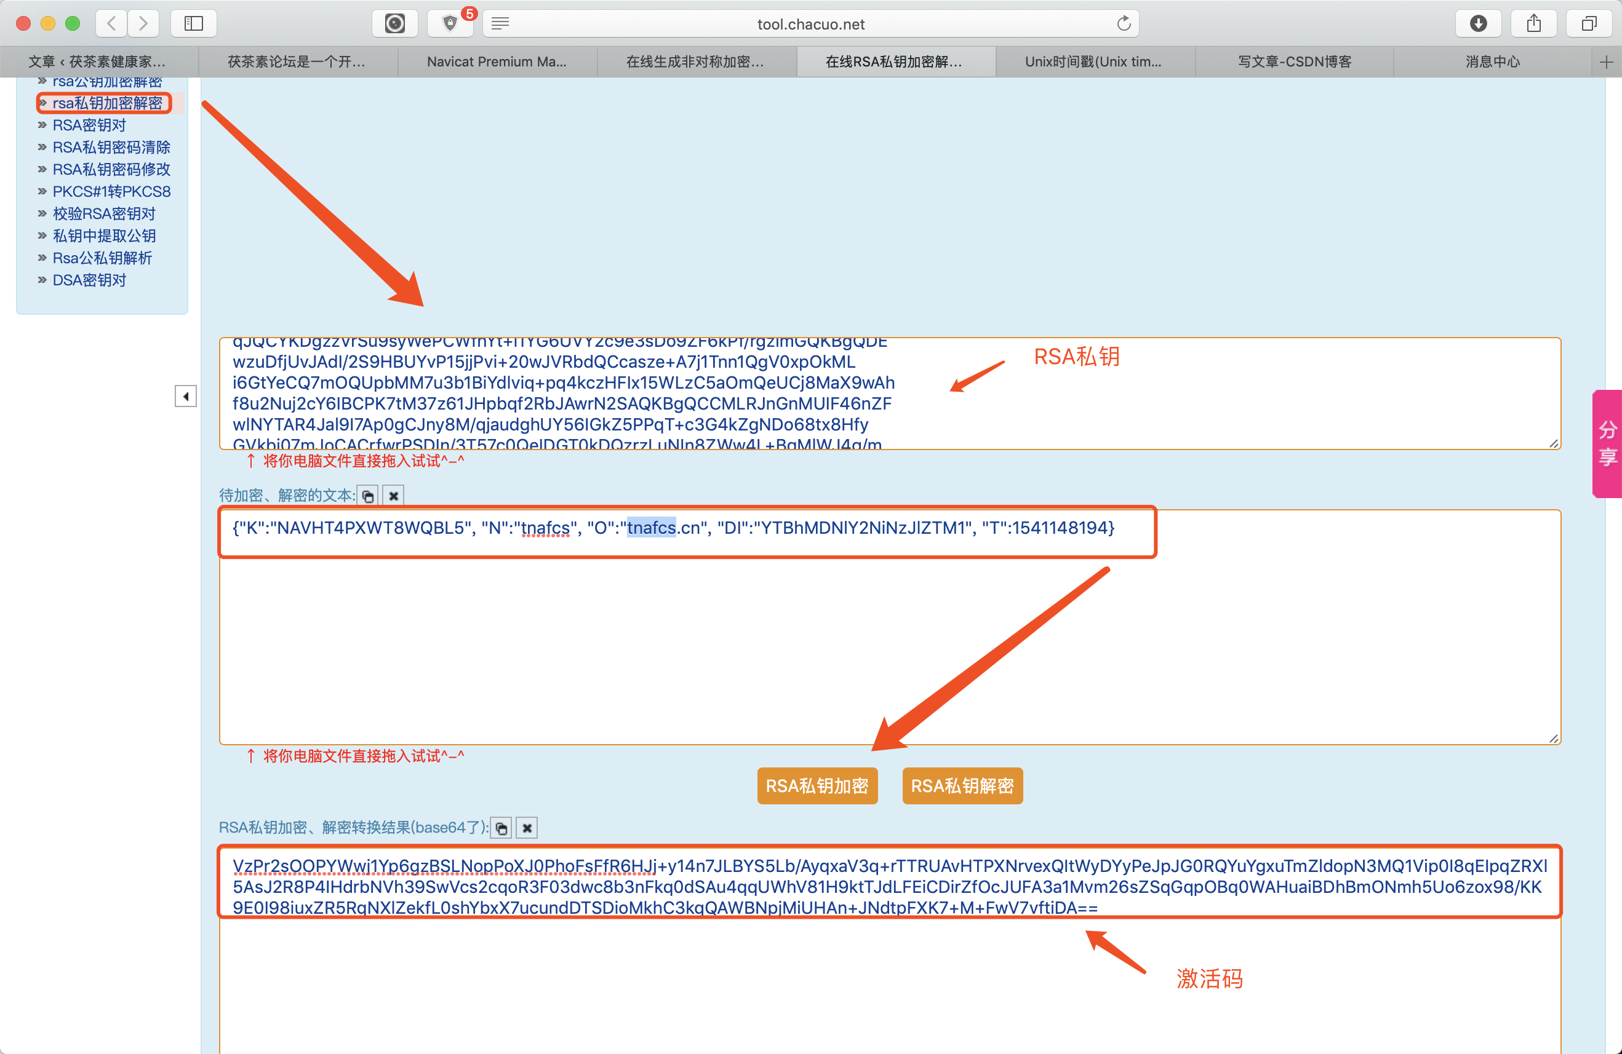The height and width of the screenshot is (1054, 1622).
Task: Open RSA私钥密码修改 sidebar link
Action: point(112,170)
